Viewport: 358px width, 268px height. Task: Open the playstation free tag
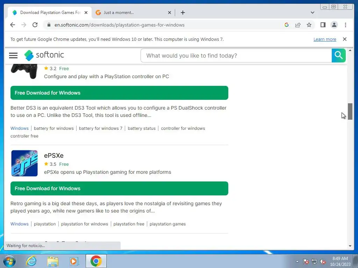point(129,224)
